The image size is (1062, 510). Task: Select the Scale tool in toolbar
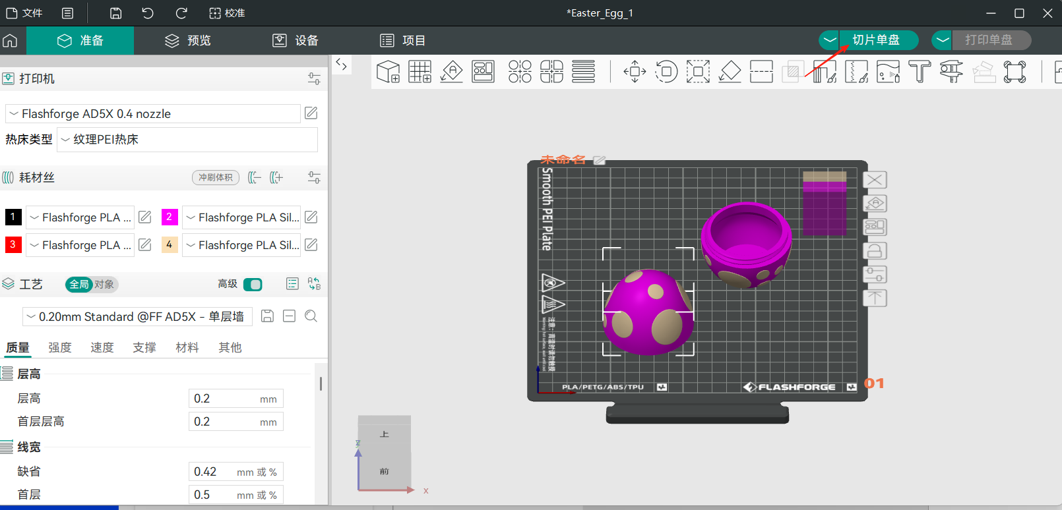coord(698,71)
